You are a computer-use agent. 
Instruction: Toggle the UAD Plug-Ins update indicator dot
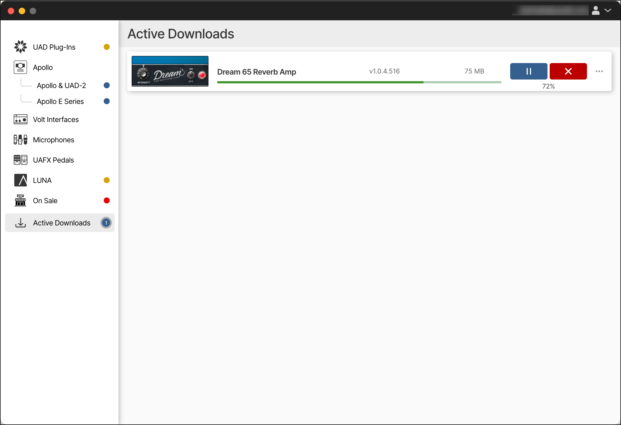(x=107, y=47)
